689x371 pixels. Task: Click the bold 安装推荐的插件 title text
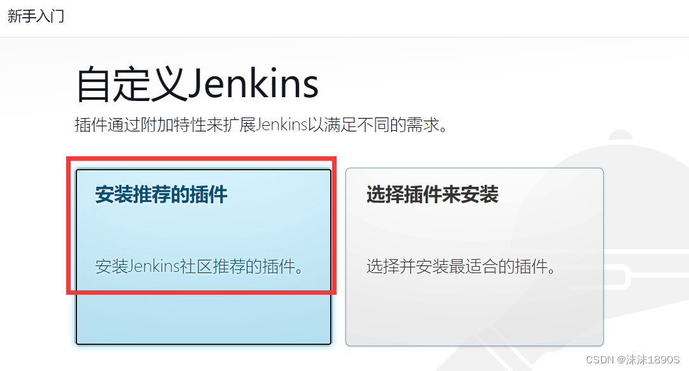pos(161,194)
